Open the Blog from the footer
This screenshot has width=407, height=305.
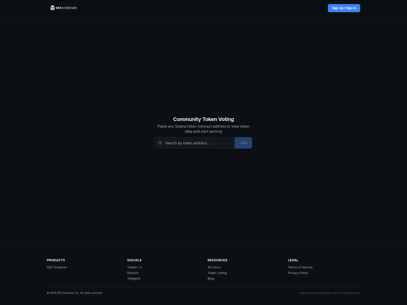[x=211, y=278]
